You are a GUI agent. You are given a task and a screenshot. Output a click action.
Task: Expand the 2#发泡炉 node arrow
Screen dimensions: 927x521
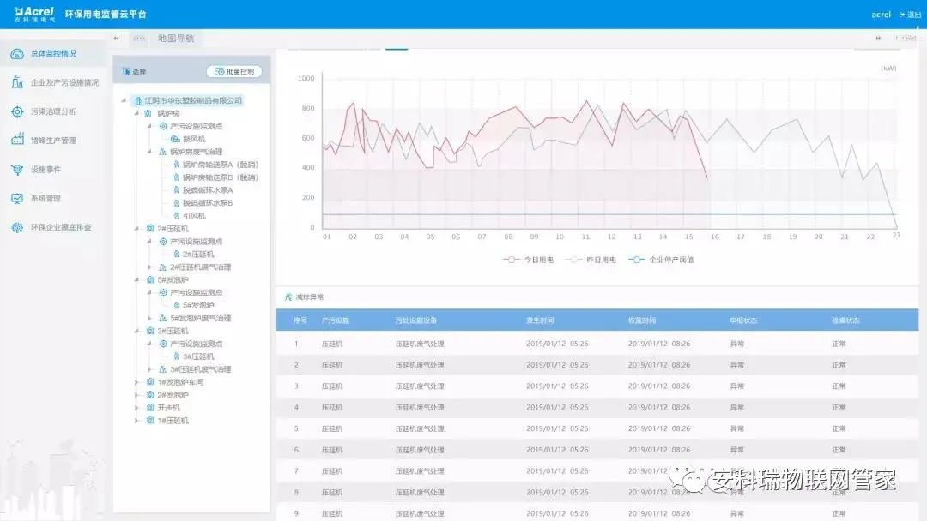point(137,395)
